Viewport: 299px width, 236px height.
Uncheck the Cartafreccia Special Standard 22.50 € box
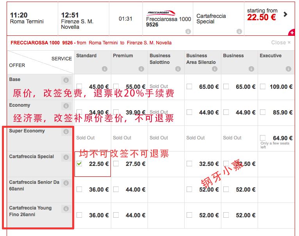tap(80, 164)
